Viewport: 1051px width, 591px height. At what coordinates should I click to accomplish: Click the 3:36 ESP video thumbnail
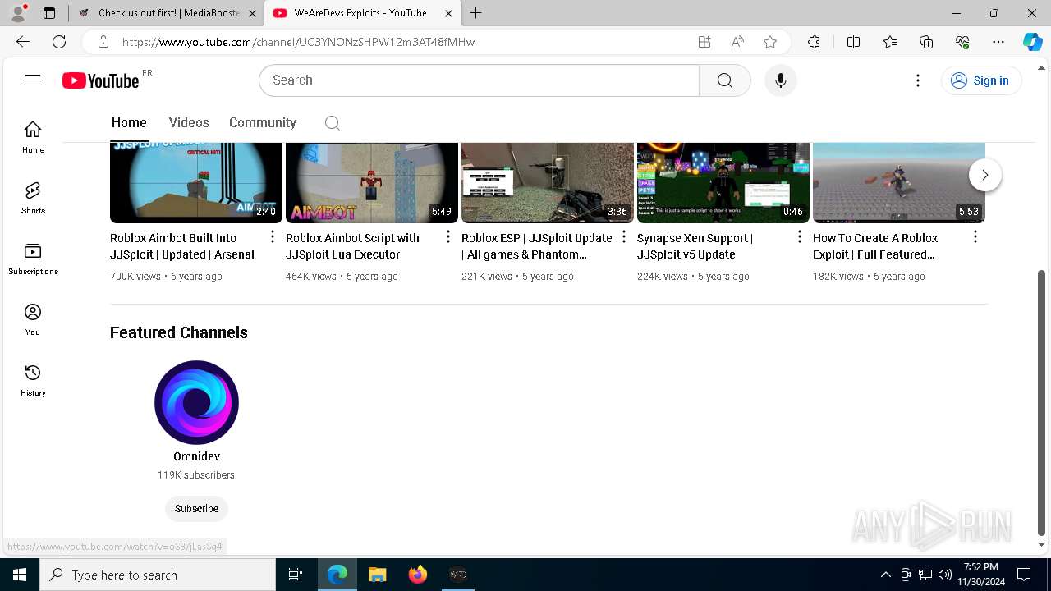(x=548, y=182)
